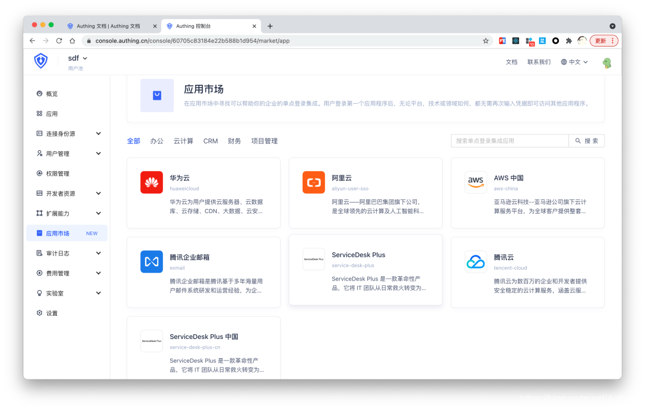Open the 腾讯云 app title
The height and width of the screenshot is (410, 645).
(x=504, y=257)
